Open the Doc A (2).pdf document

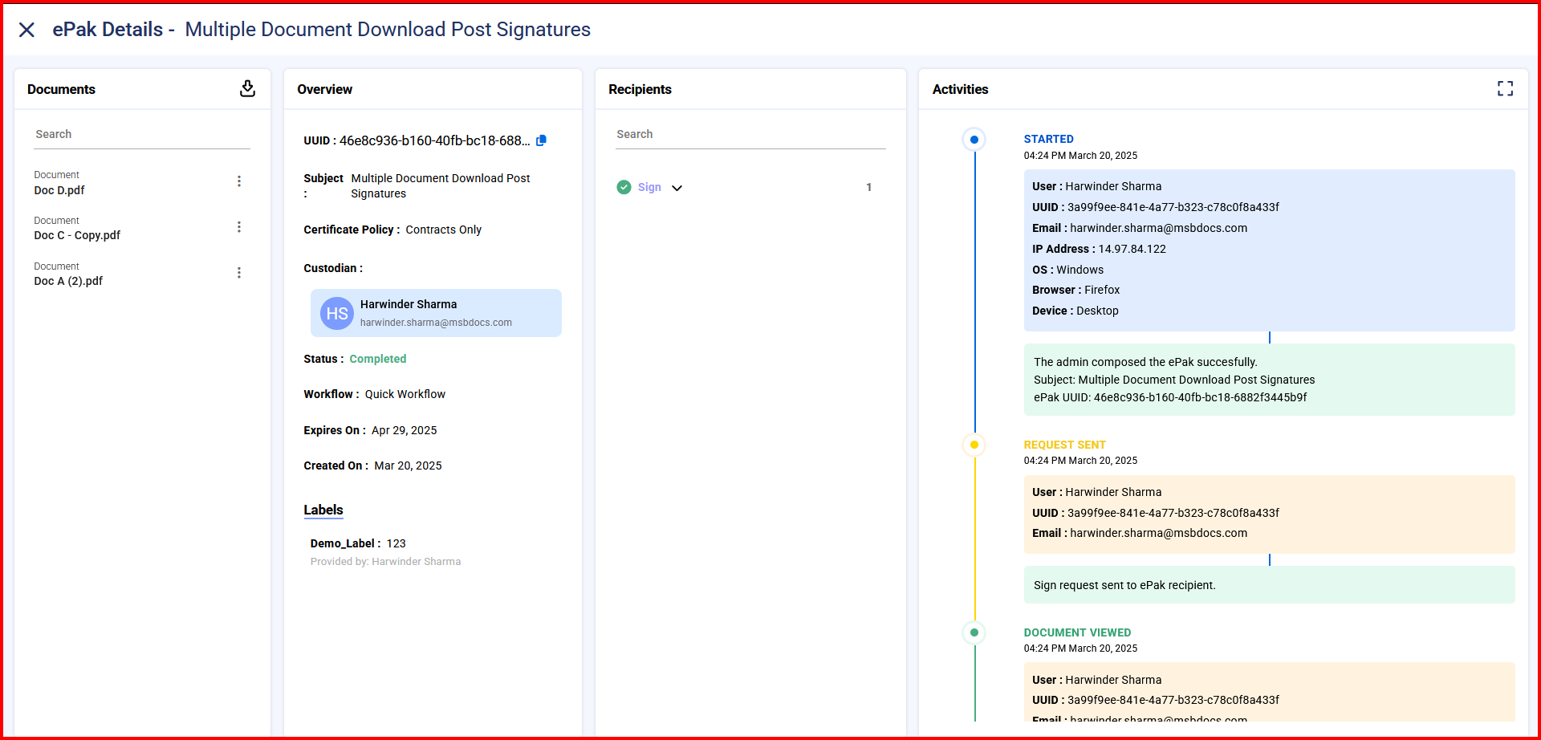[x=68, y=281]
